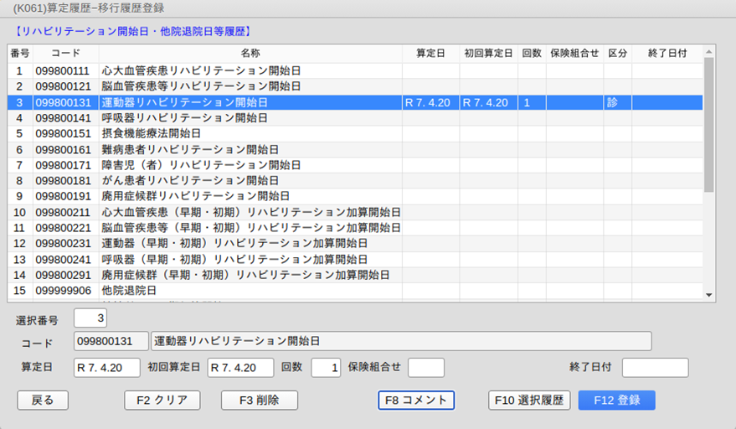The image size is (736, 429).
Task: Open F8 コメント dialog
Action: click(x=416, y=401)
